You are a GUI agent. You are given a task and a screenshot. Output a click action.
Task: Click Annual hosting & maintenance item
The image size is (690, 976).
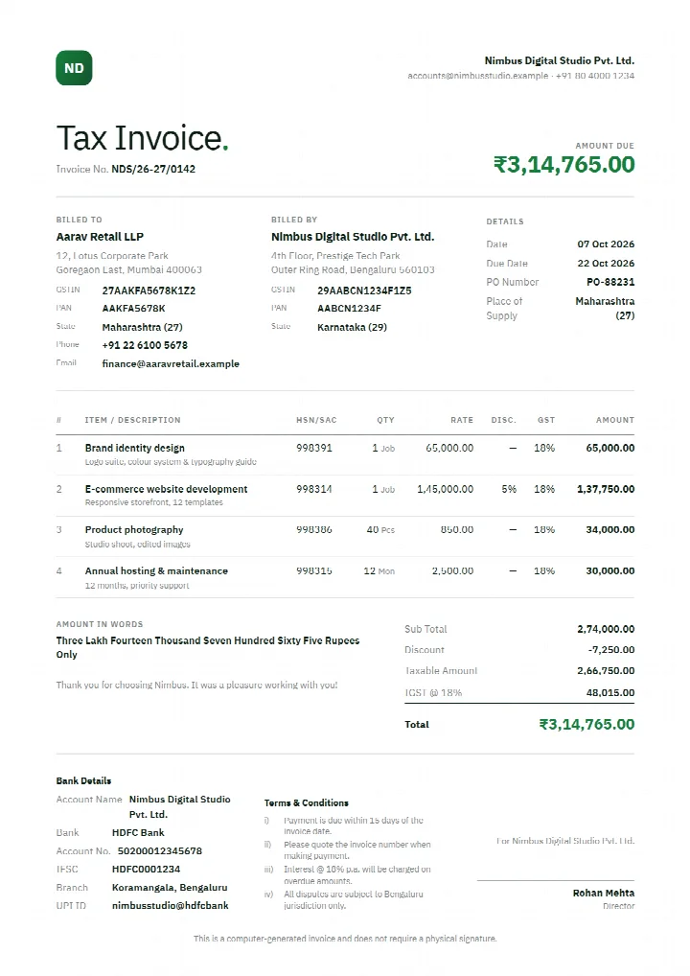tap(156, 570)
